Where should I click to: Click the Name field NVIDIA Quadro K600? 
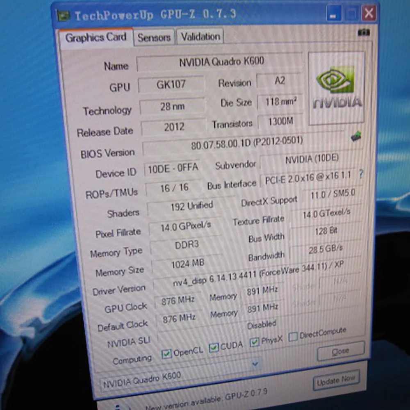[x=220, y=62]
